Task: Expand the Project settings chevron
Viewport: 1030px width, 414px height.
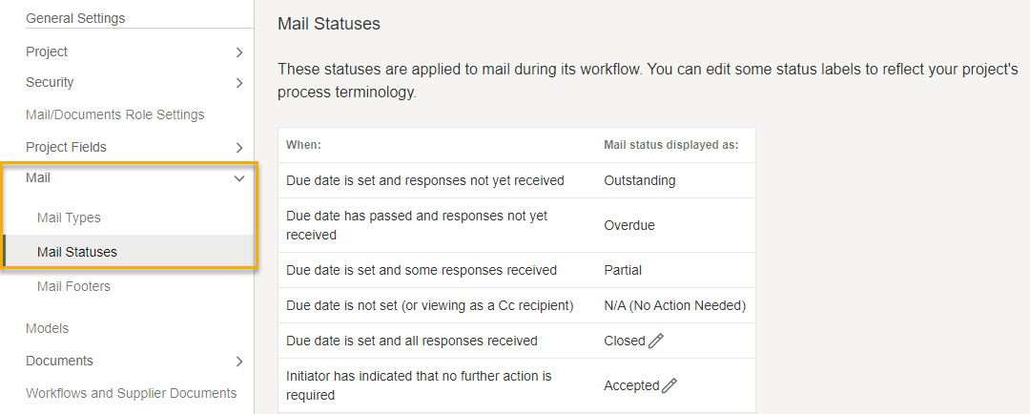Action: 239,52
